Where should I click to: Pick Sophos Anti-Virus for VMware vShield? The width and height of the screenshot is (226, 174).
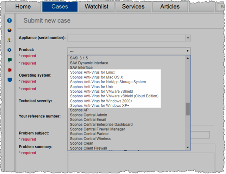102,92
